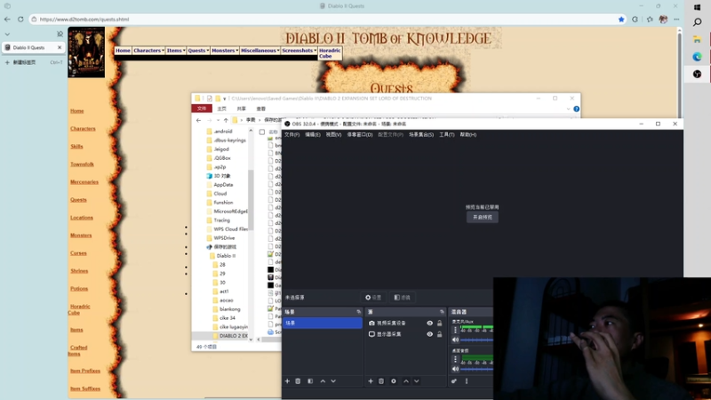This screenshot has height=400, width=711.
Task: Lock the video capture device source
Action: pyautogui.click(x=439, y=323)
